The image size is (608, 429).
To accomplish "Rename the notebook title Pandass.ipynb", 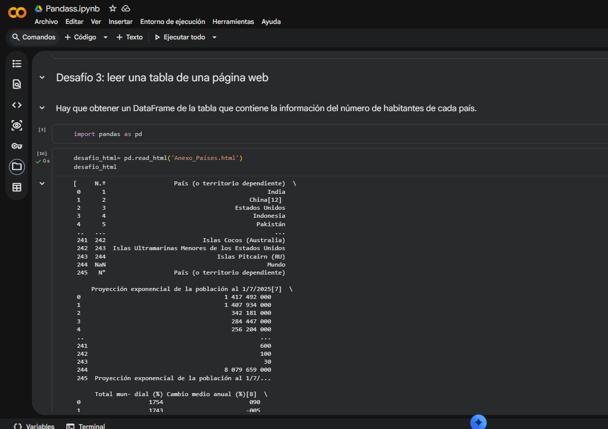I will [73, 8].
